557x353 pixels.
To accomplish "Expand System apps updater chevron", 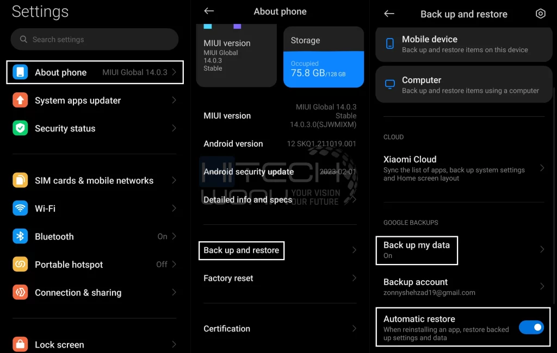I will coord(174,100).
